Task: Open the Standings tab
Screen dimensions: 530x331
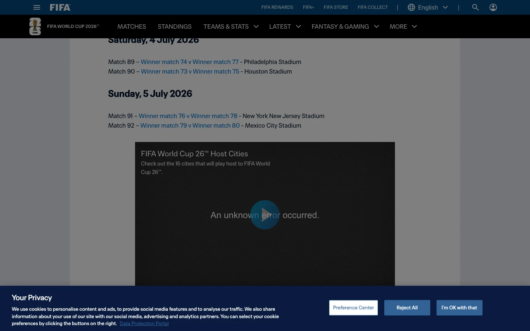Action: pyautogui.click(x=174, y=26)
